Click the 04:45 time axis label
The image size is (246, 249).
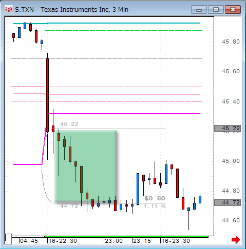(29, 241)
